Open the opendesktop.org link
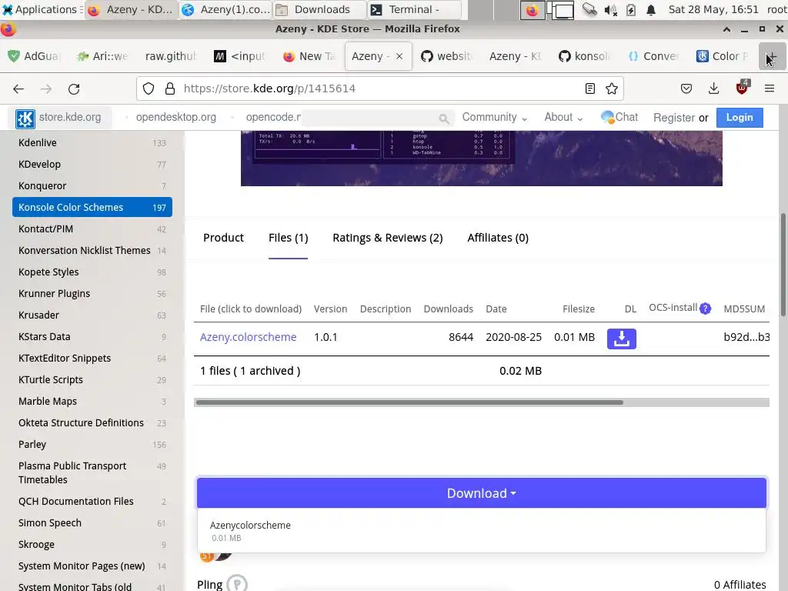 [176, 117]
